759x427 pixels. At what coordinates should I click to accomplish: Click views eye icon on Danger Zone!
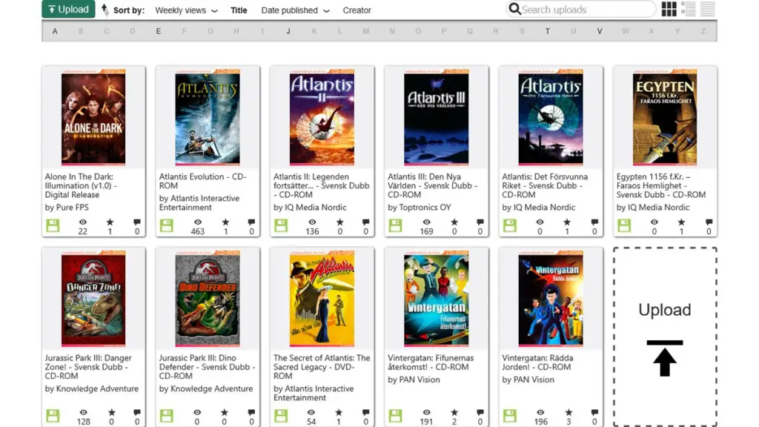pos(83,412)
